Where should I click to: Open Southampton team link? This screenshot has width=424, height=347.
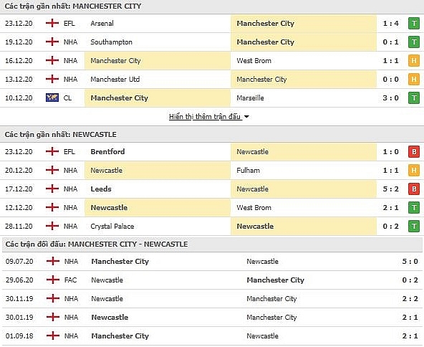[x=112, y=42]
